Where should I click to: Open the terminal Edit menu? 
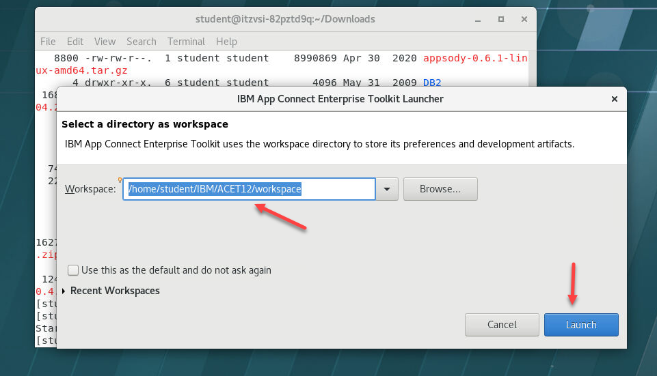(x=75, y=42)
